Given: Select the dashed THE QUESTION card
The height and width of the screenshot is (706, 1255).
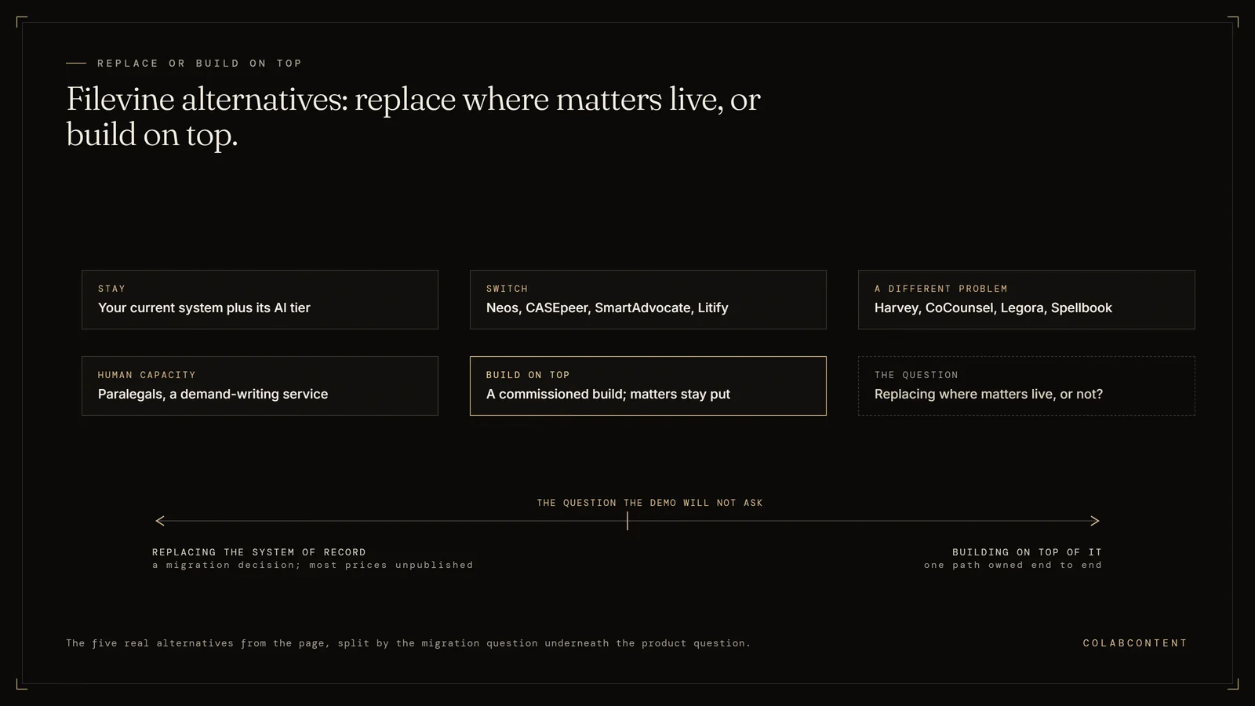Looking at the screenshot, I should pos(1026,386).
